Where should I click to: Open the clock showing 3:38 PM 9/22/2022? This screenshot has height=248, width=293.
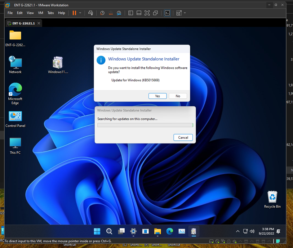[266, 231]
